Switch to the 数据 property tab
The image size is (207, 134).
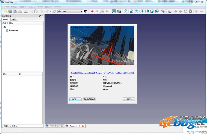[x=13, y=126]
